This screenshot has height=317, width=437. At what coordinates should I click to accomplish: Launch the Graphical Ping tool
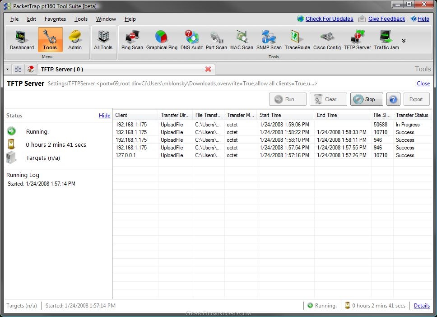[x=162, y=40]
